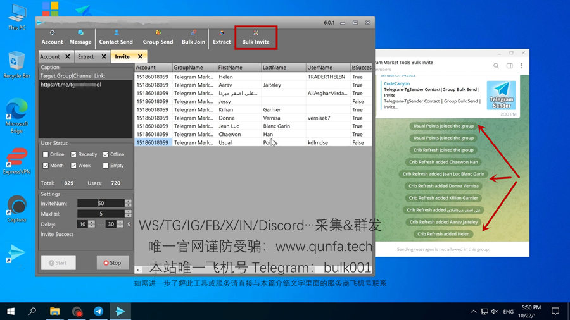Open the Contact Send tool
This screenshot has height=320, width=570.
pos(116,38)
